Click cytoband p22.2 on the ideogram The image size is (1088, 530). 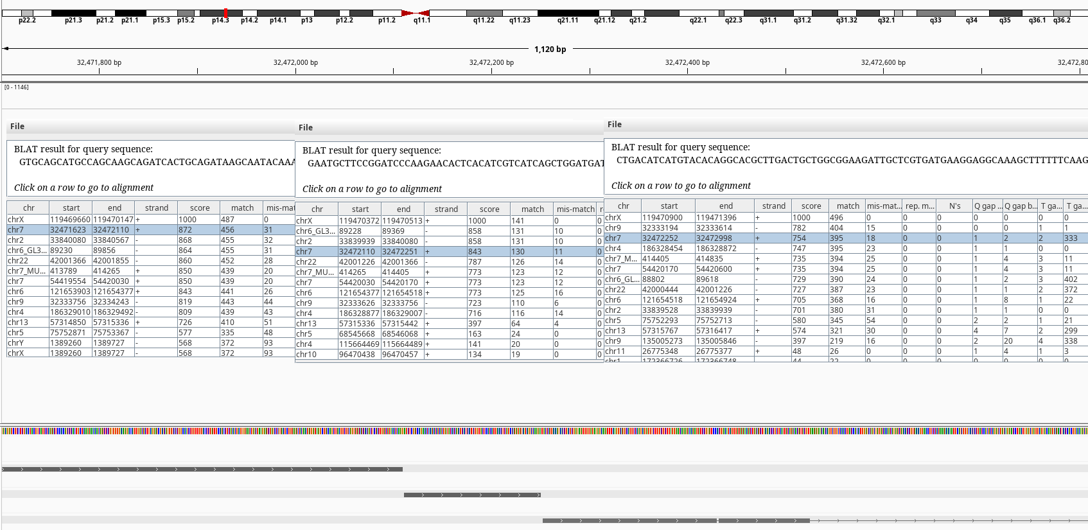point(27,13)
